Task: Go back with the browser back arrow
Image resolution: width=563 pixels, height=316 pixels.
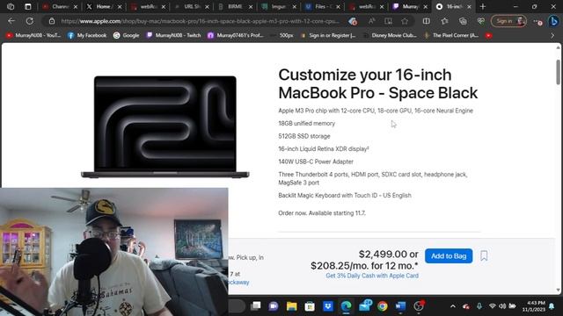Action: [x=11, y=21]
